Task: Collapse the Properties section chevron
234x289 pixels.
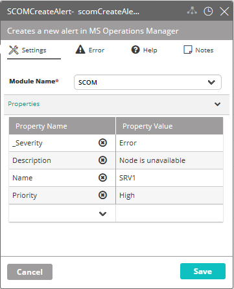Action: coord(217,104)
